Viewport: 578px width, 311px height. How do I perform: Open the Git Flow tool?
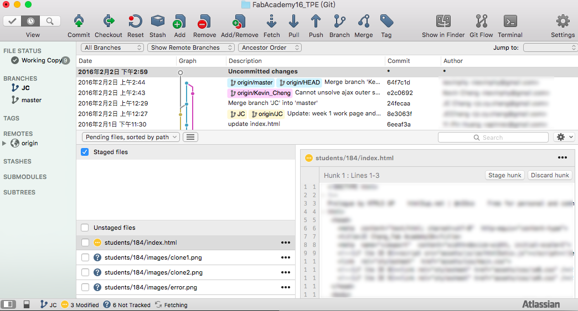(482, 22)
